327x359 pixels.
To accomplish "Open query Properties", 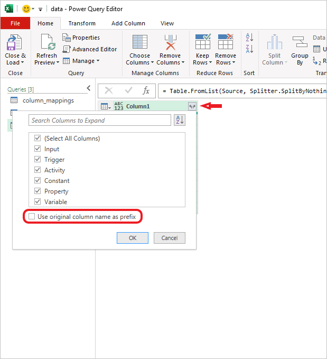I will (81, 38).
